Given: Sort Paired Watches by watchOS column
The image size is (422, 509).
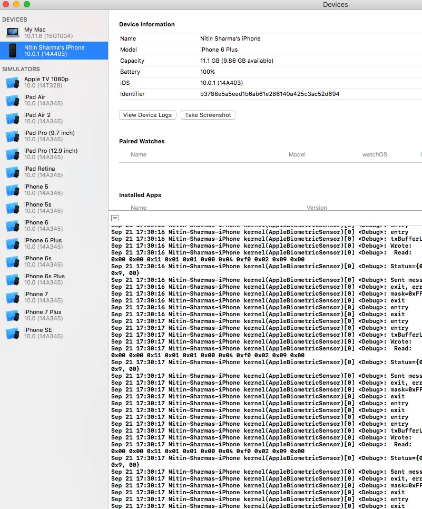Looking at the screenshot, I should pyautogui.click(x=375, y=154).
